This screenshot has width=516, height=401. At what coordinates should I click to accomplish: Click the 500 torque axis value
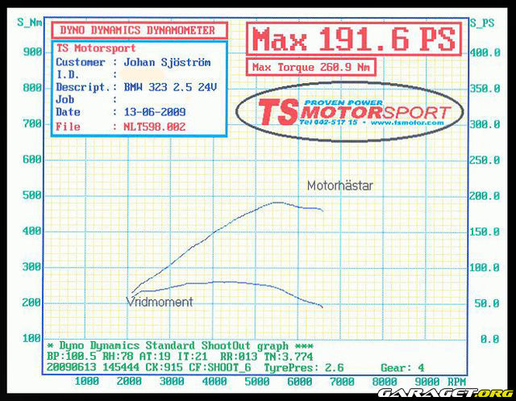tap(32, 195)
